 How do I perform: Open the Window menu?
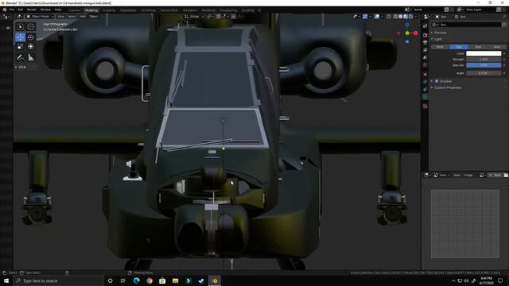click(x=45, y=10)
